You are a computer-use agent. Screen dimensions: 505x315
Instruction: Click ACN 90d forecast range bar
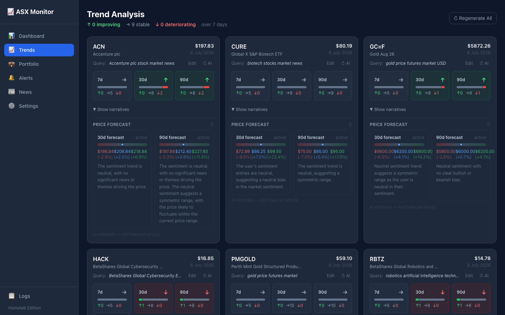[184, 145]
